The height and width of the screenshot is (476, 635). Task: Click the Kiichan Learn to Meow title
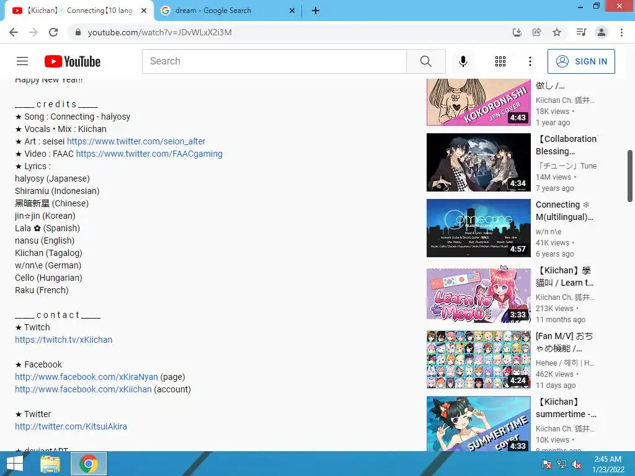(x=564, y=276)
